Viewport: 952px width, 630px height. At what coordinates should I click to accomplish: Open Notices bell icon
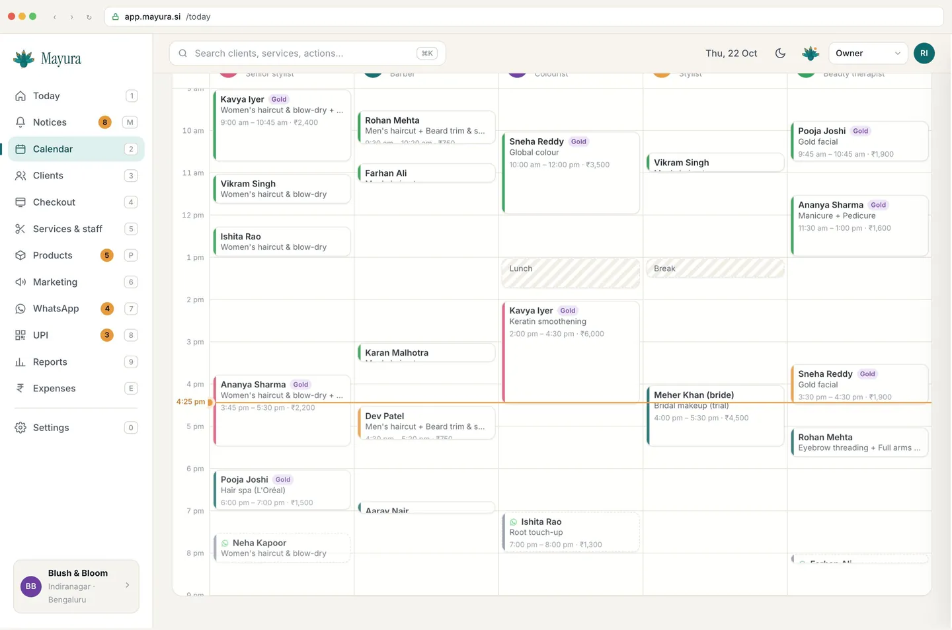(x=20, y=122)
